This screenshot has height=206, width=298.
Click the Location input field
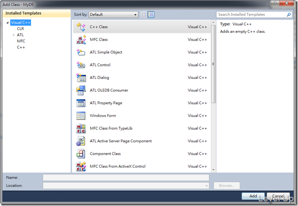[x=126, y=186]
